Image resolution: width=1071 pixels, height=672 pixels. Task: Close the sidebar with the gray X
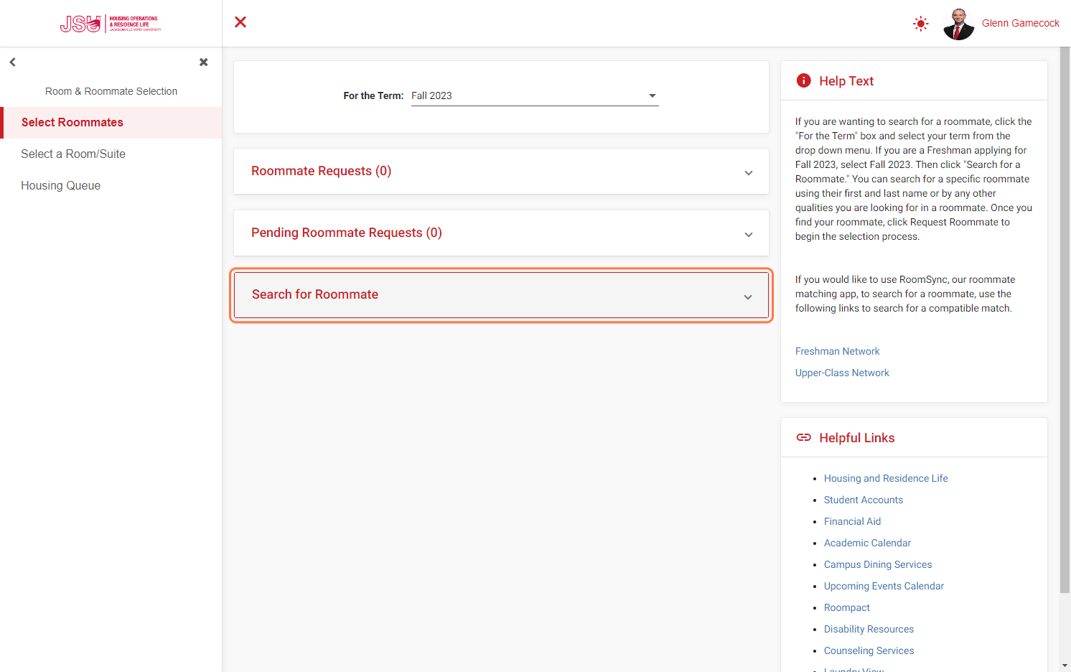pyautogui.click(x=204, y=62)
